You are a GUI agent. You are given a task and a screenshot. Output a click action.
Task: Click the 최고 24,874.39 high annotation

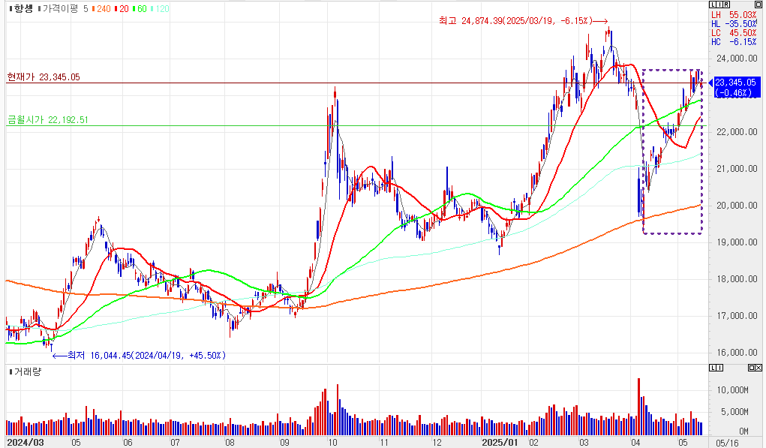[518, 22]
